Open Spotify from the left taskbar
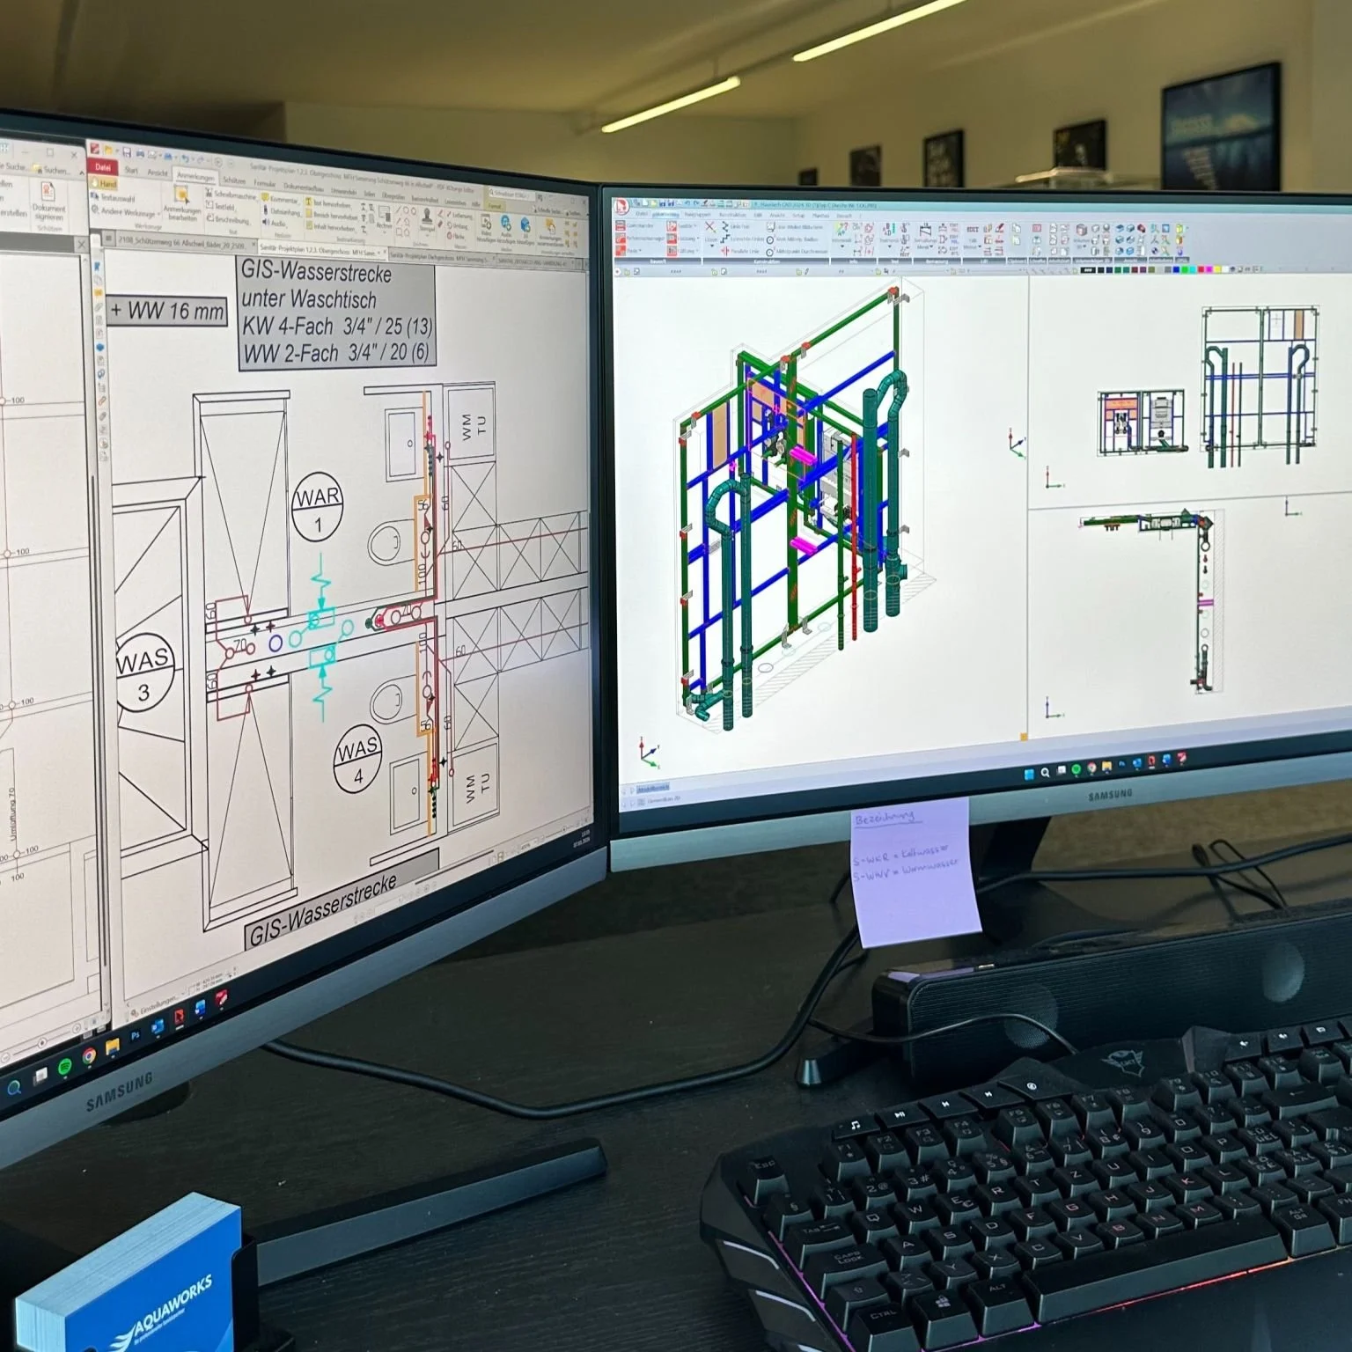1352x1352 pixels. pyautogui.click(x=64, y=1067)
